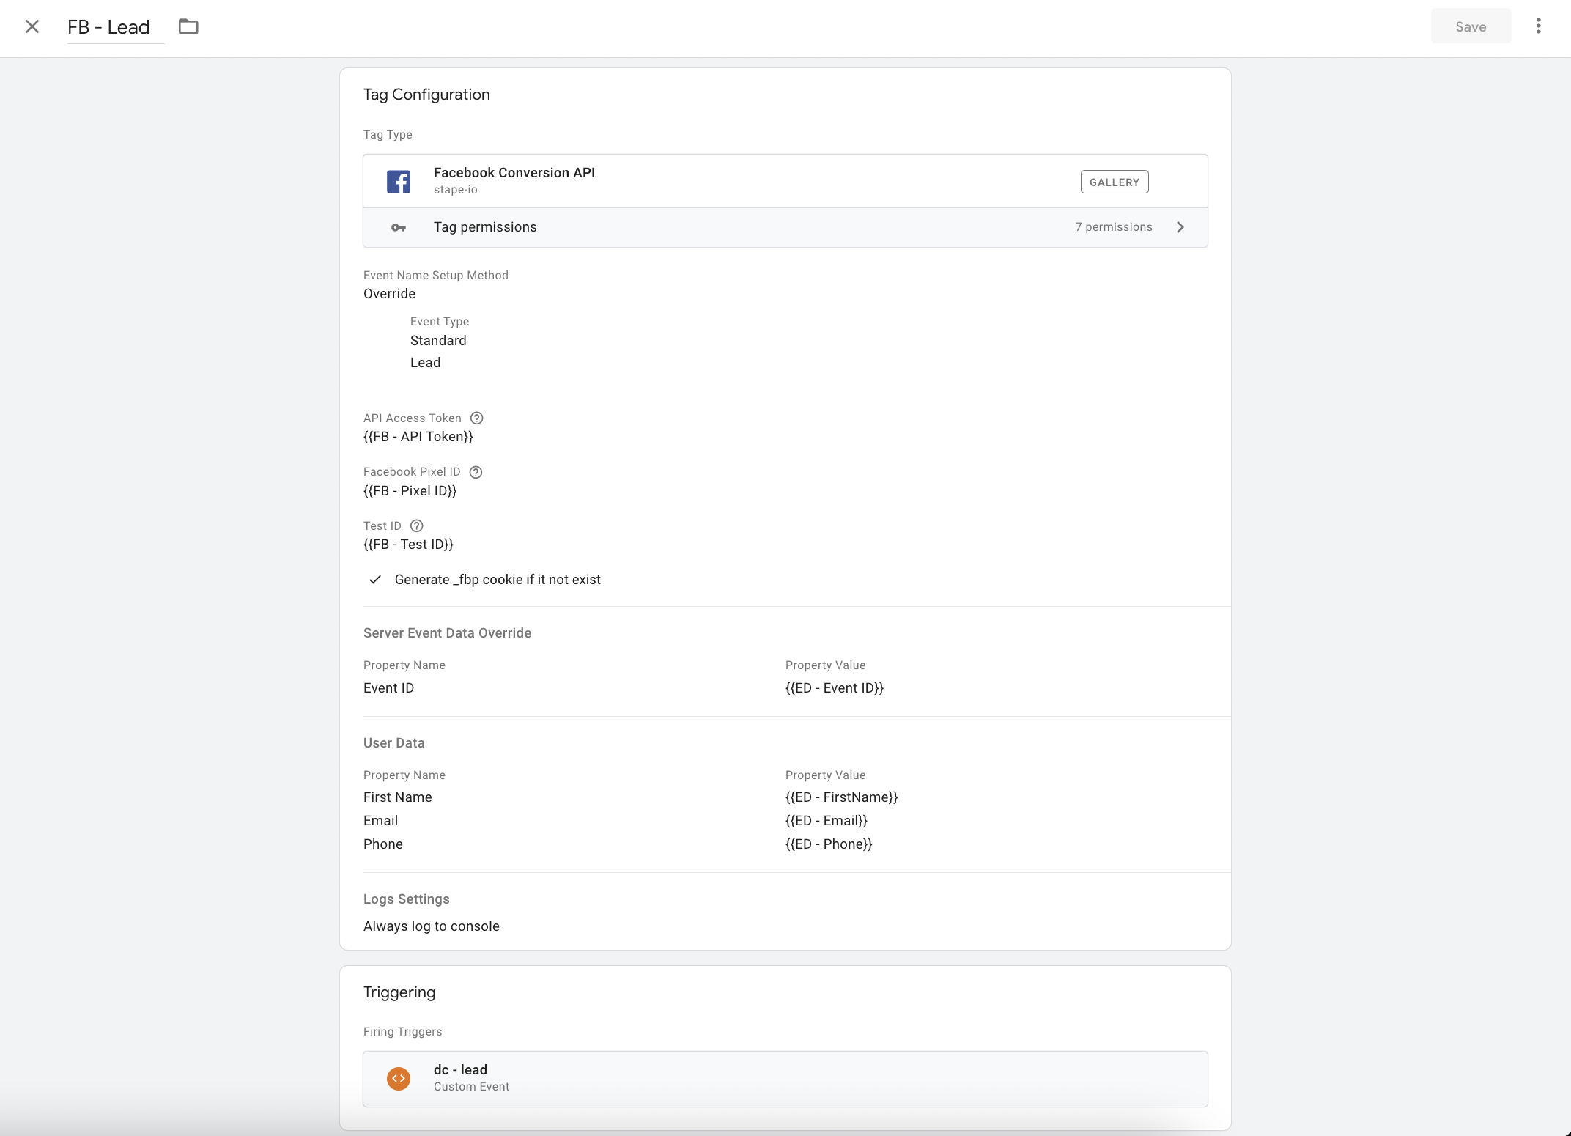Click the User Data section heading
Screen dimensions: 1571x1136
(x=394, y=743)
